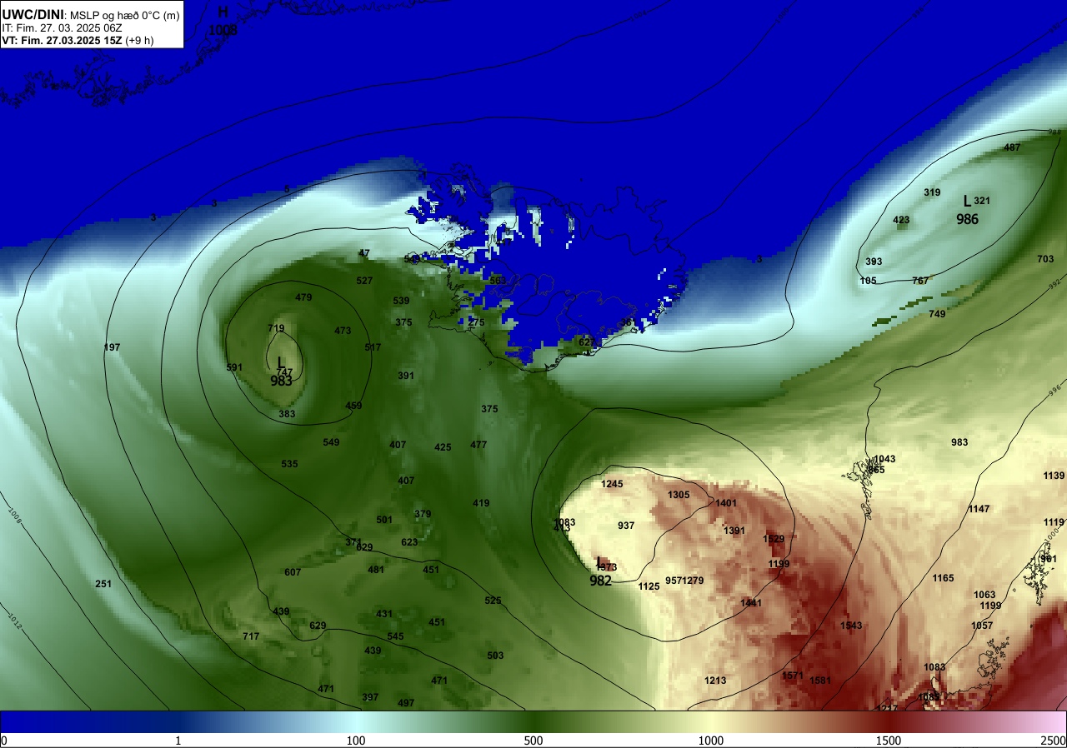Click the L 982 low pressure center
This screenshot has width=1067, height=748.
click(x=600, y=572)
